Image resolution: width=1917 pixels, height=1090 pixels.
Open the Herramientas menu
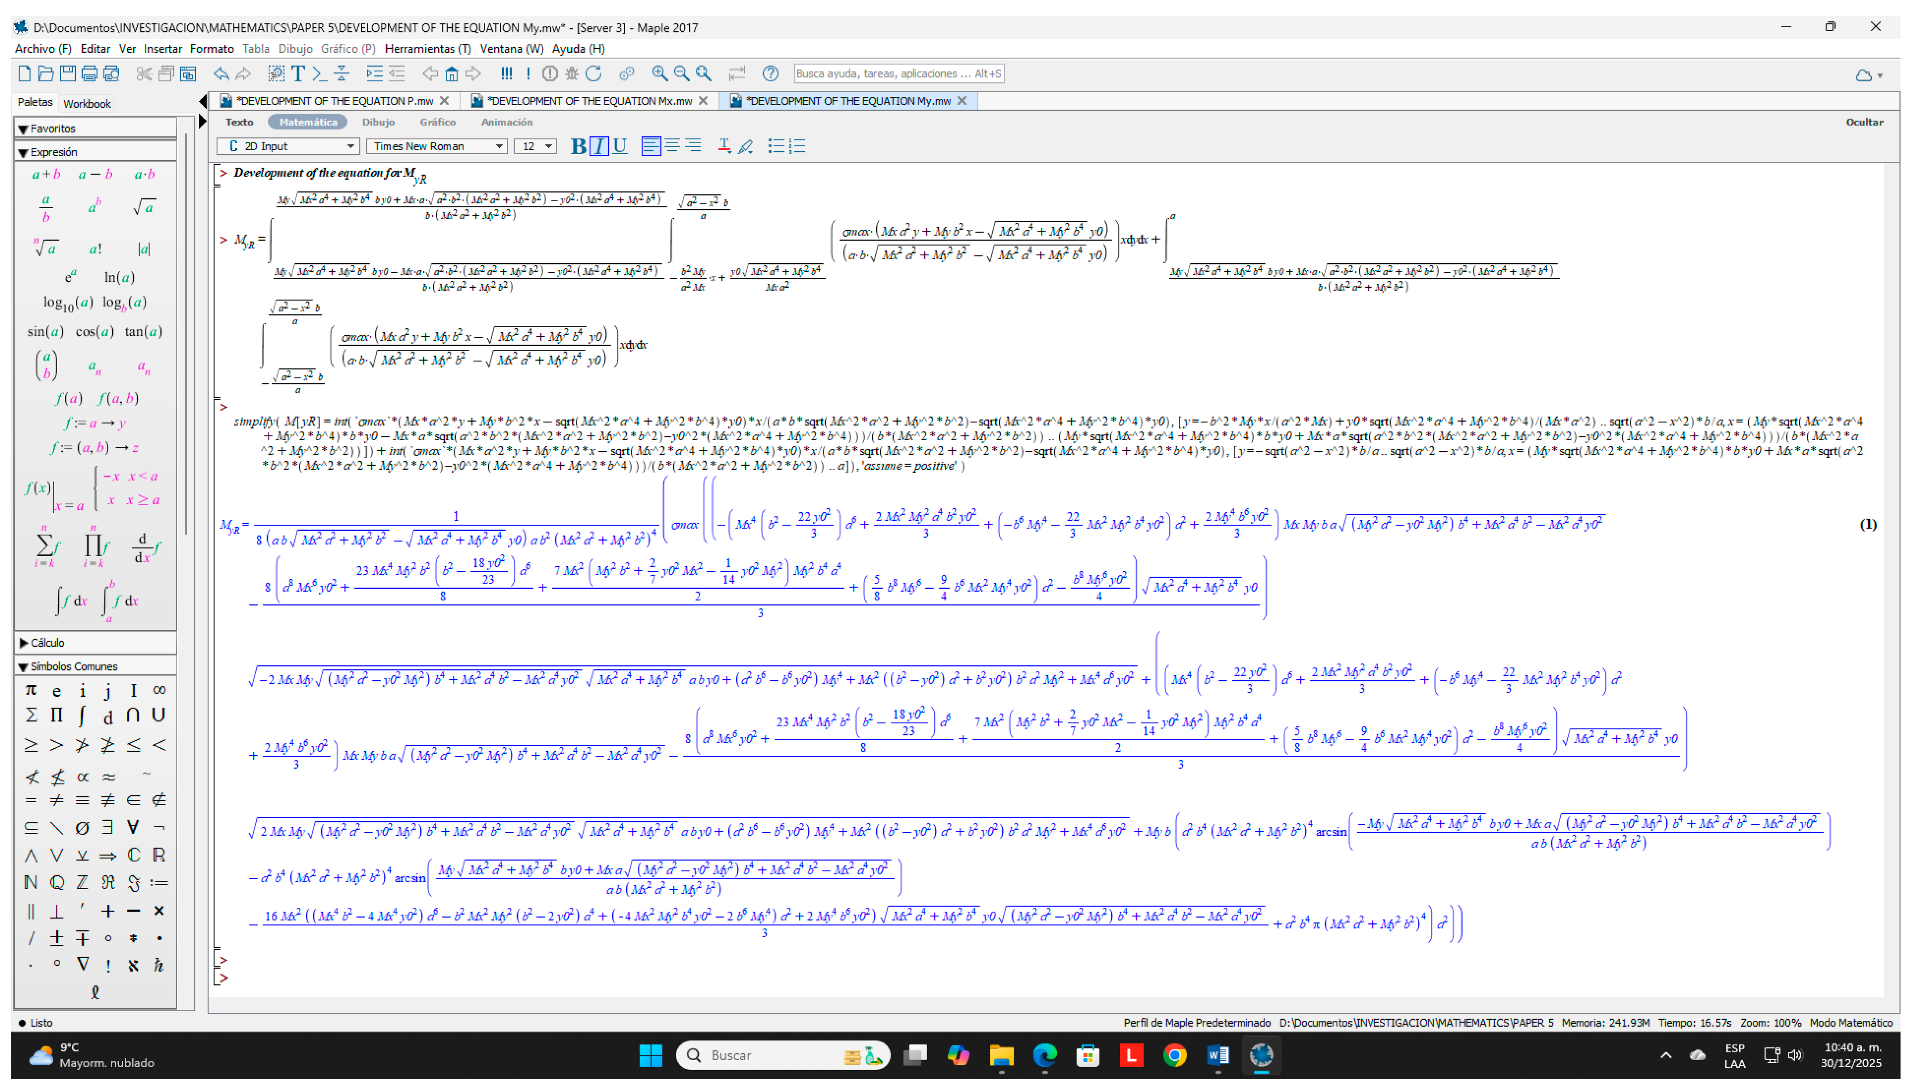(427, 48)
